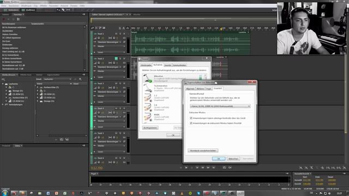Open Track 1 Lesen automation mode dropdown
This screenshot has width=349, height=196.
111,52
